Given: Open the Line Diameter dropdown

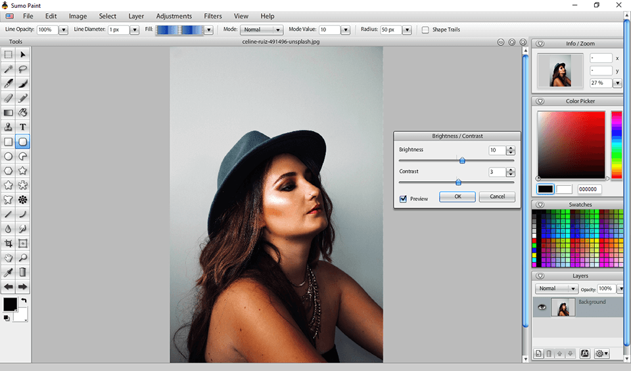Looking at the screenshot, I should pos(134,30).
